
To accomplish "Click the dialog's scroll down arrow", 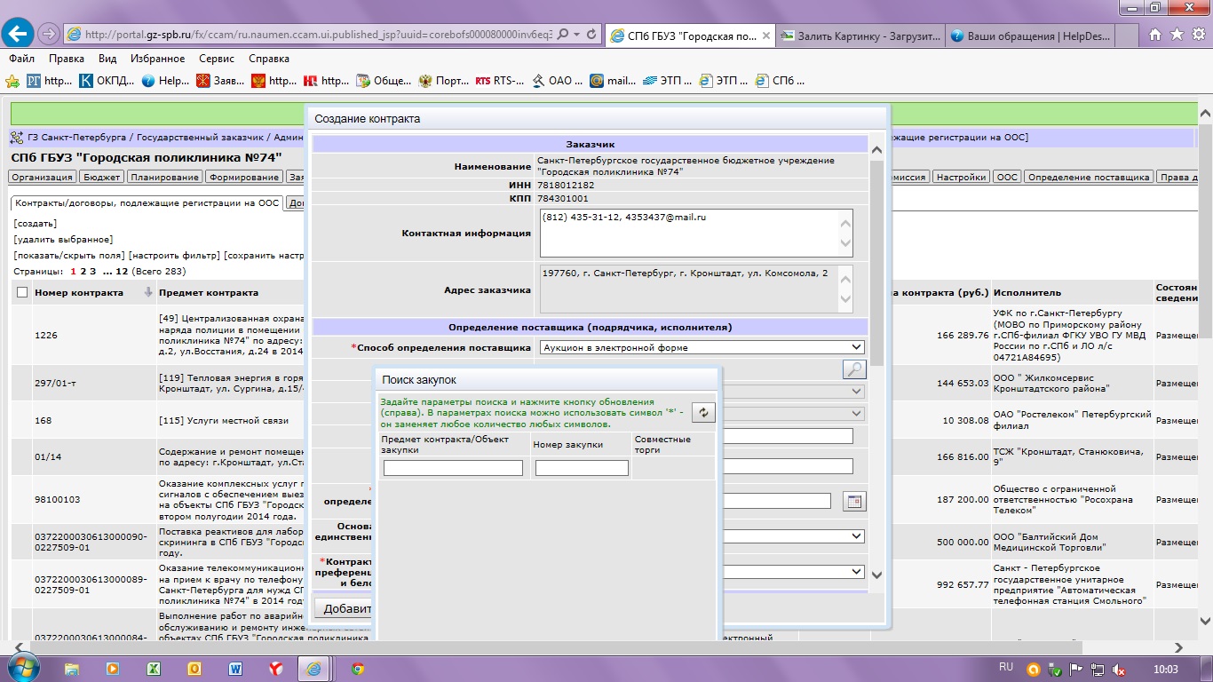I will pyautogui.click(x=876, y=575).
